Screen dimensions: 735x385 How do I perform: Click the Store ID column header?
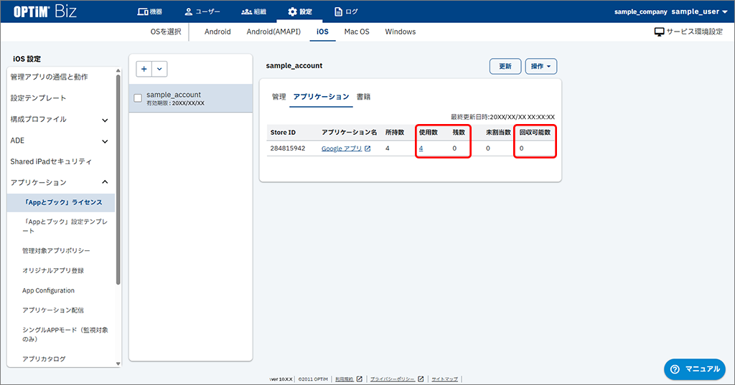pyautogui.click(x=283, y=133)
